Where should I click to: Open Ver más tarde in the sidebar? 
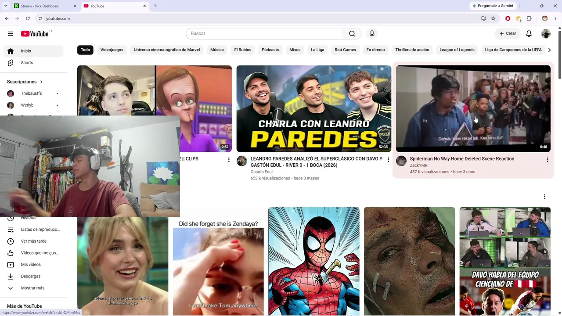click(x=33, y=241)
